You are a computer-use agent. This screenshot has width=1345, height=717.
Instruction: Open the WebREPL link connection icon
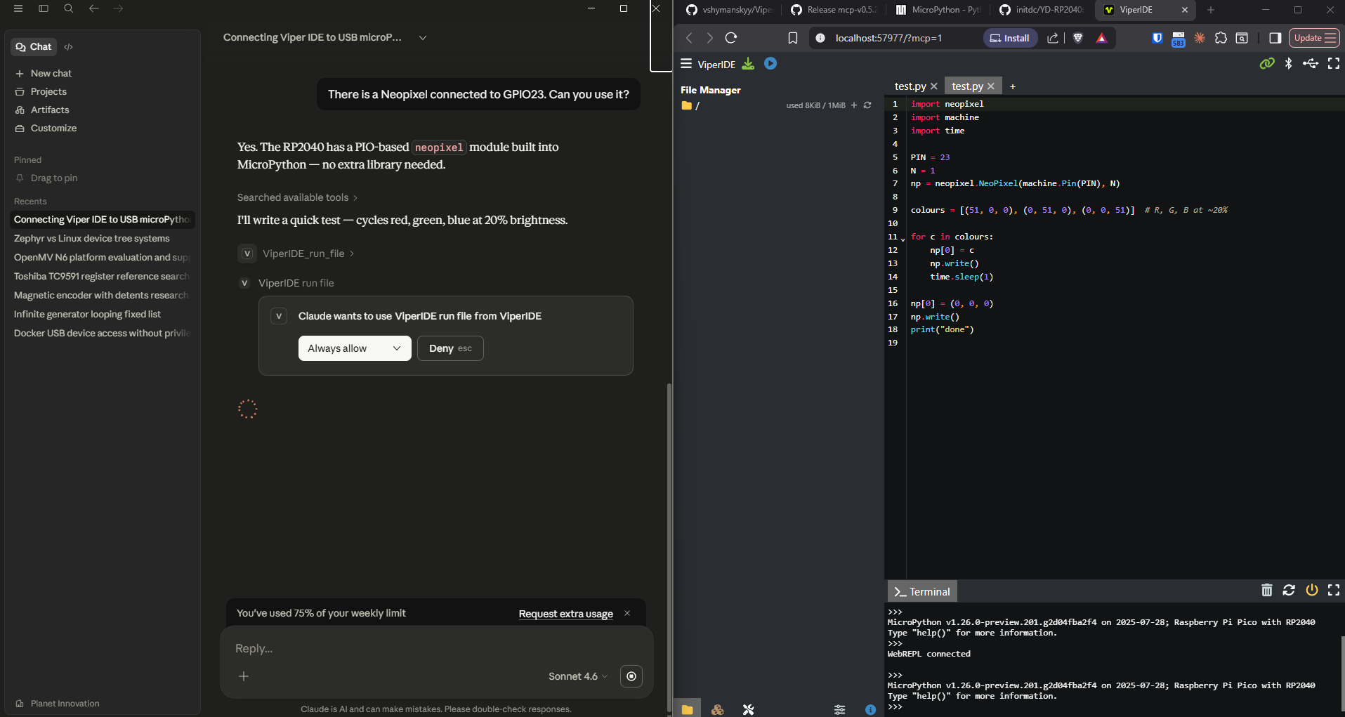(x=1267, y=63)
